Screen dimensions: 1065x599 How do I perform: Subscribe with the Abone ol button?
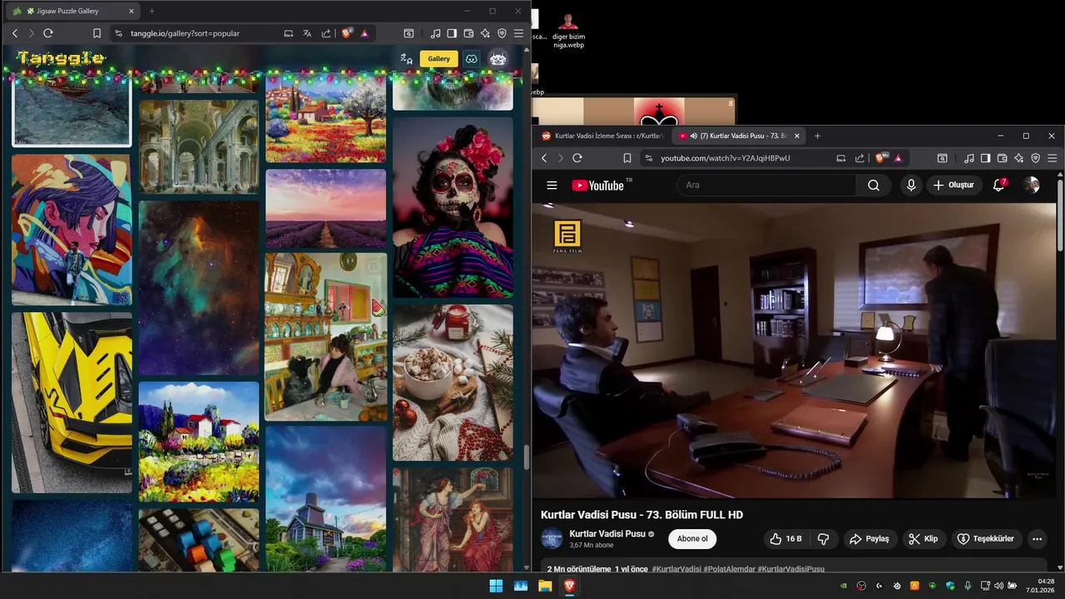click(x=692, y=538)
